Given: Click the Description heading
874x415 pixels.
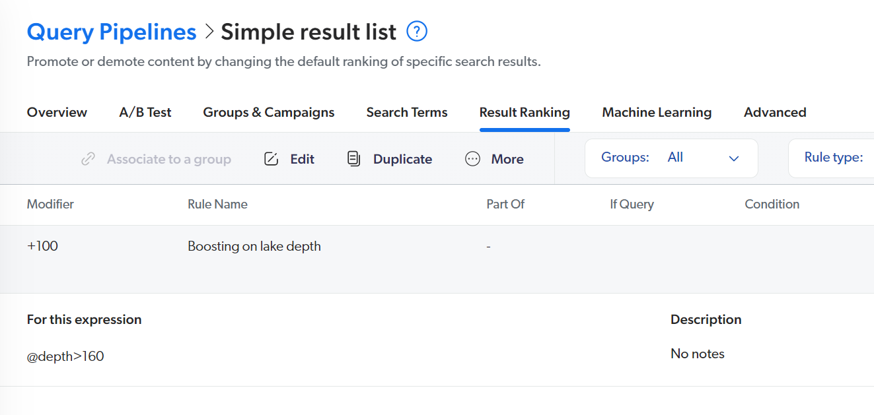Looking at the screenshot, I should (x=706, y=319).
